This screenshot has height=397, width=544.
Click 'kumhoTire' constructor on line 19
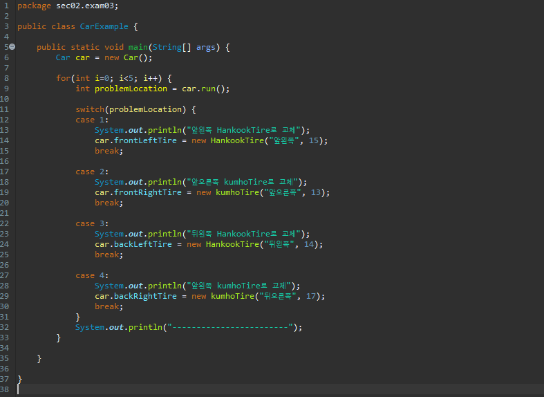click(237, 192)
